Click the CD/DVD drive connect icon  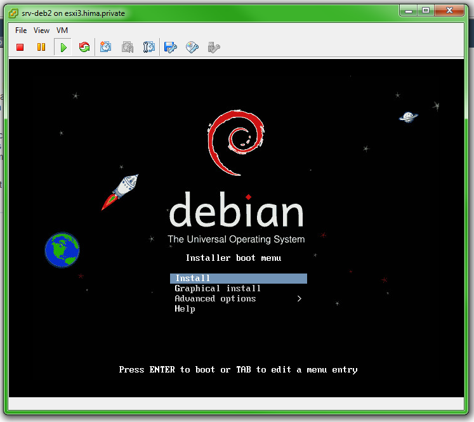click(x=192, y=47)
